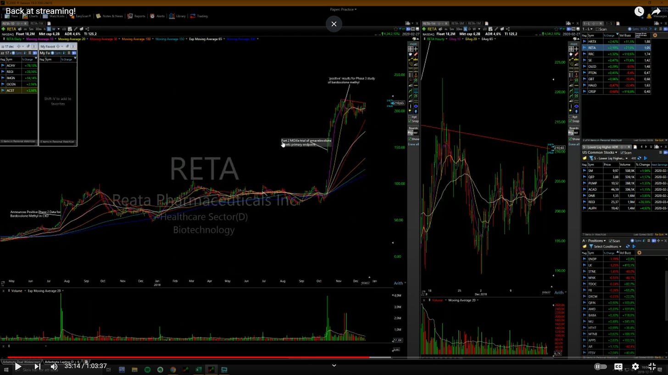The height and width of the screenshot is (375, 668).
Task: Select trendline tool on hourly chart toolbar
Action: click(571, 60)
